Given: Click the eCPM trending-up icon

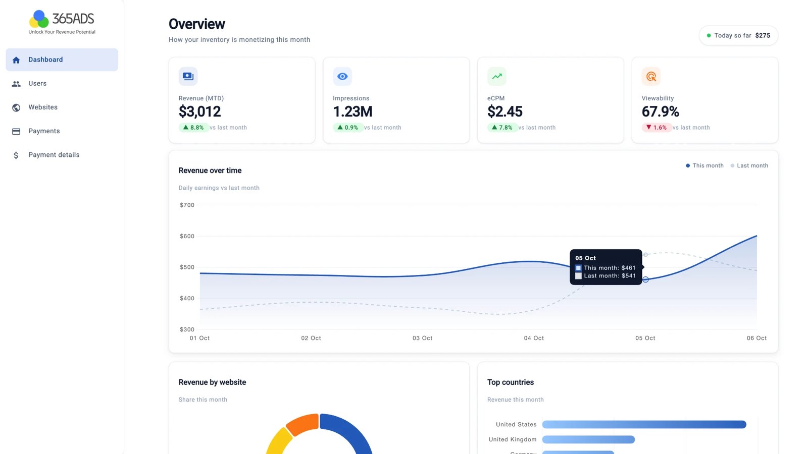Looking at the screenshot, I should coord(497,76).
